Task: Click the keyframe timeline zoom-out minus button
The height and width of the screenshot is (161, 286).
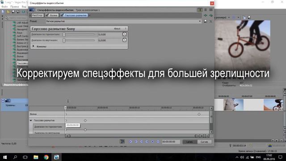Action: pyautogui.click(x=207, y=136)
